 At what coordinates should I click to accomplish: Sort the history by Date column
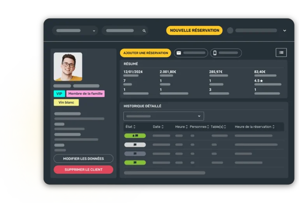[158, 127]
